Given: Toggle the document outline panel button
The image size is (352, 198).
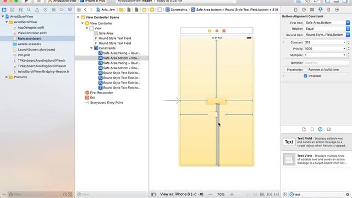Looking at the screenshot, I should click(x=153, y=194).
